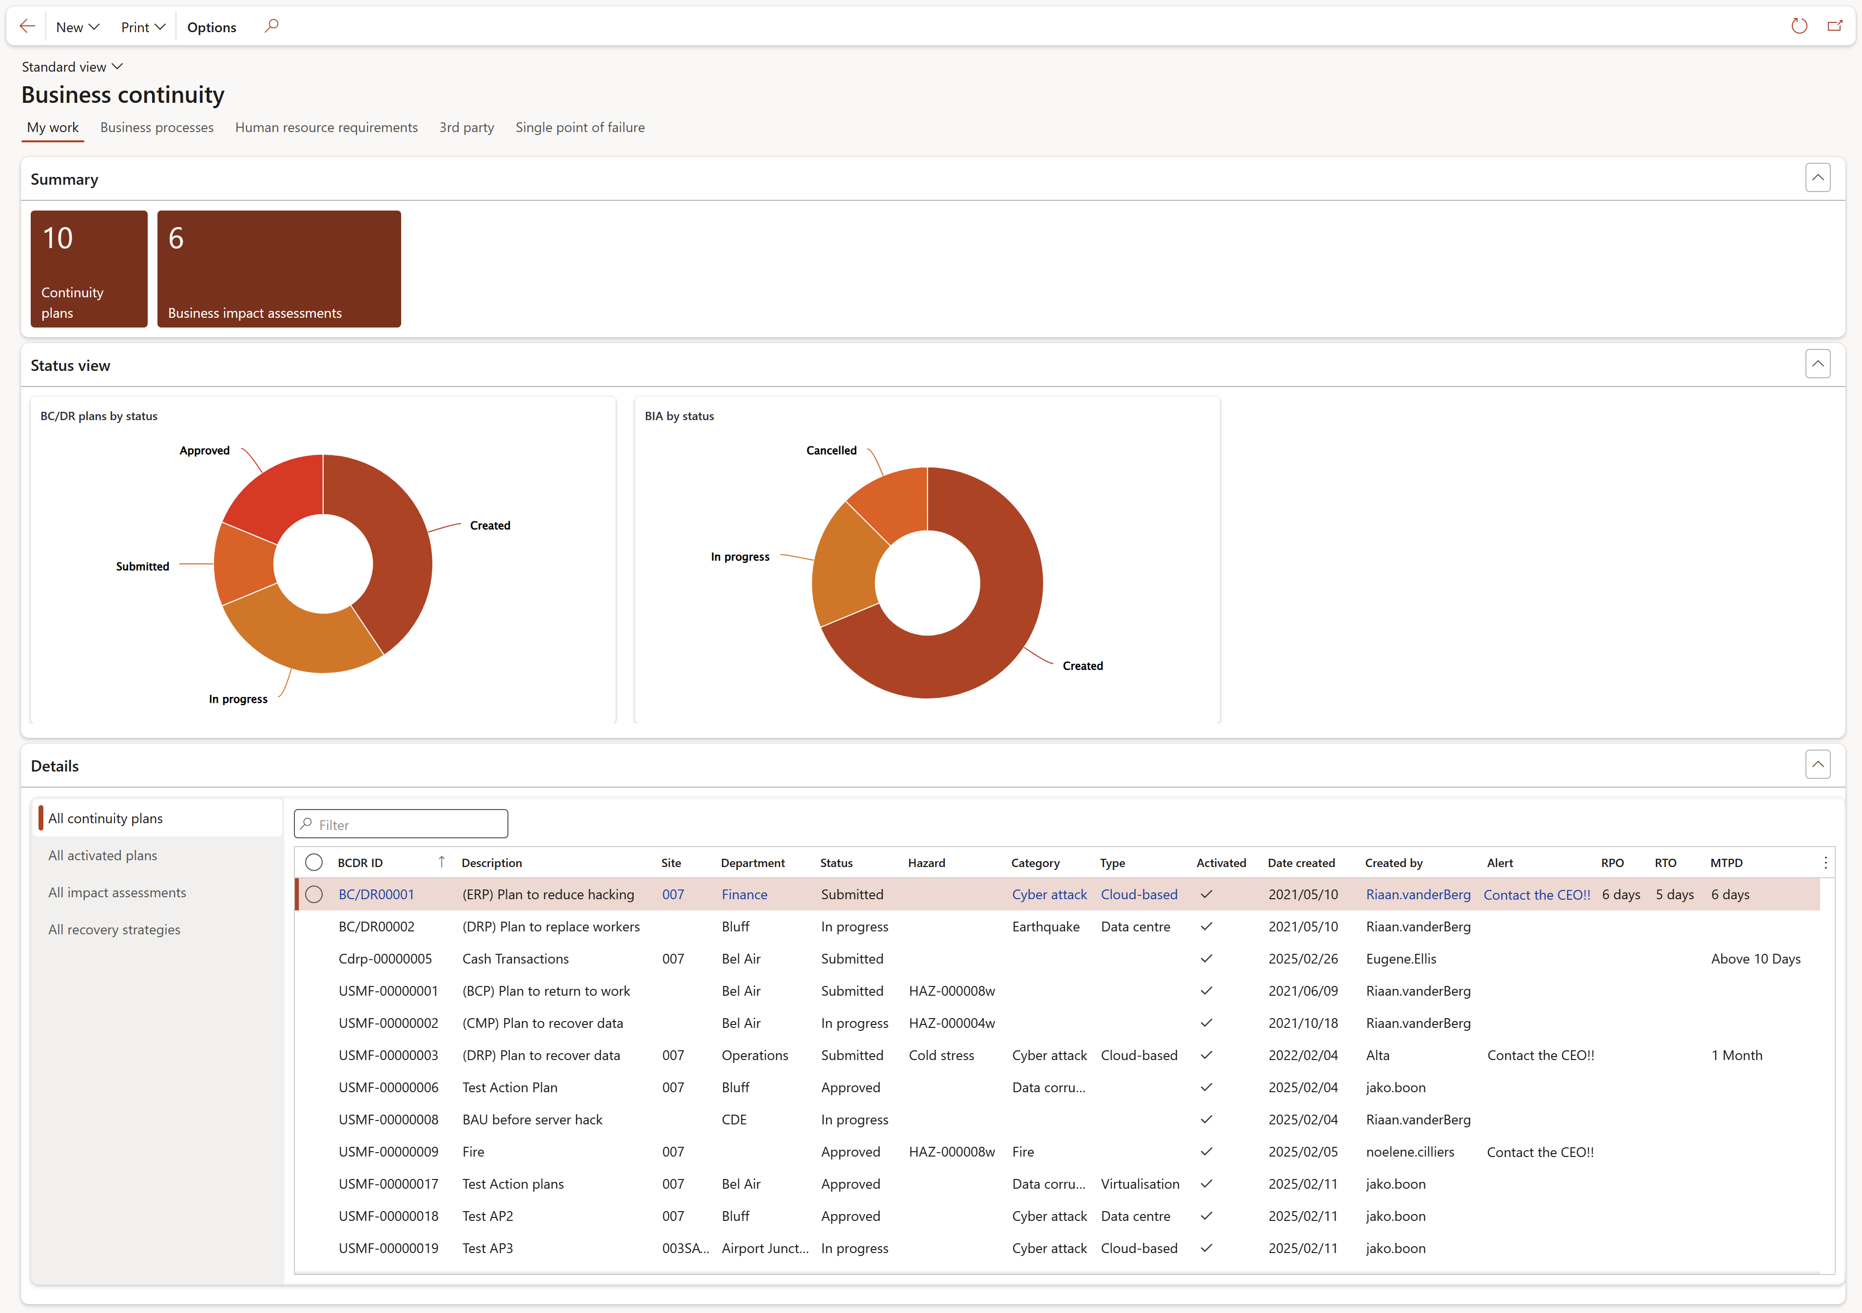This screenshot has width=1862, height=1313.
Task: Click the Filter input field
Action: coord(402,824)
